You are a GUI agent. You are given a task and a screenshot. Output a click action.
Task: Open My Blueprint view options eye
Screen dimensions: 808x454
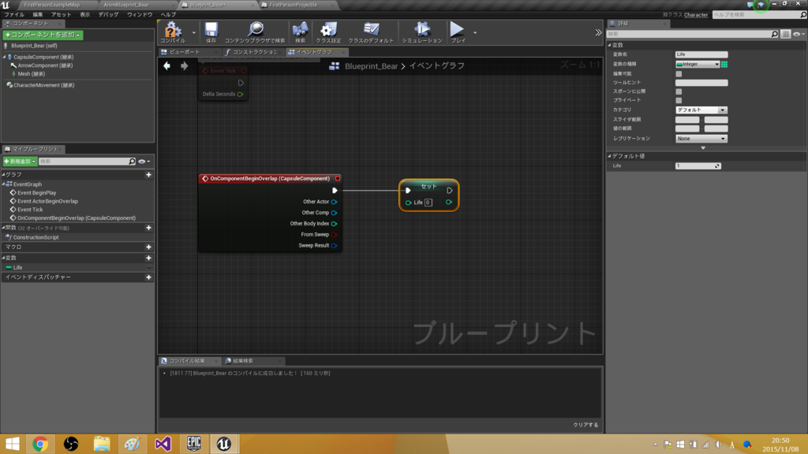[144, 162]
